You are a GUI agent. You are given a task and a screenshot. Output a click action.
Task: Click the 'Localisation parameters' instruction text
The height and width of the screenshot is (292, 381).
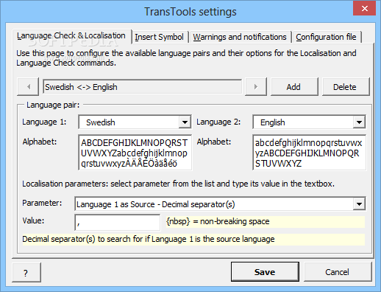click(178, 184)
